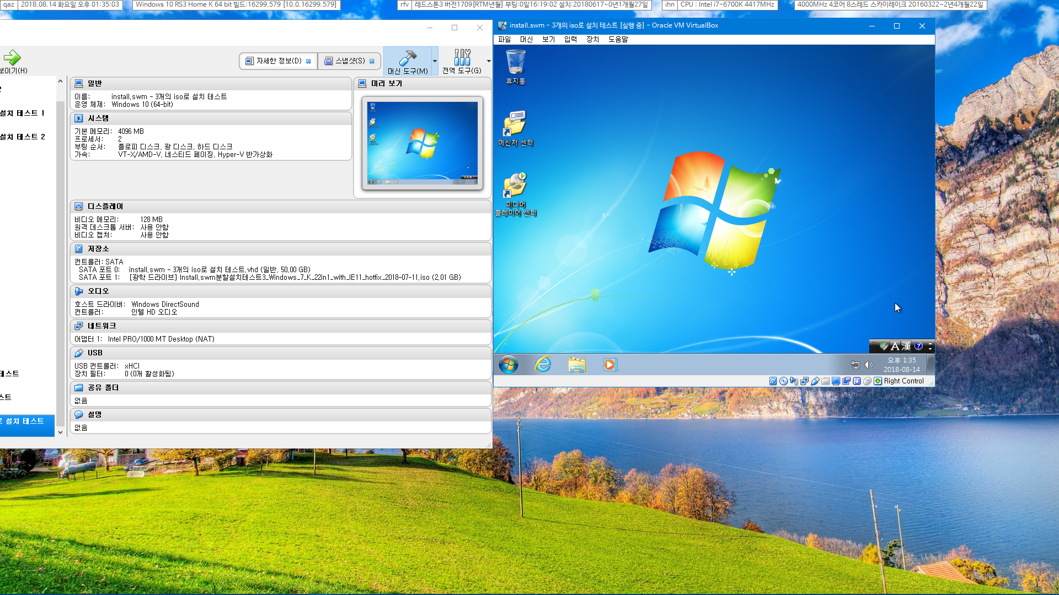Click the shared folders indicator in VM status bar

click(825, 381)
